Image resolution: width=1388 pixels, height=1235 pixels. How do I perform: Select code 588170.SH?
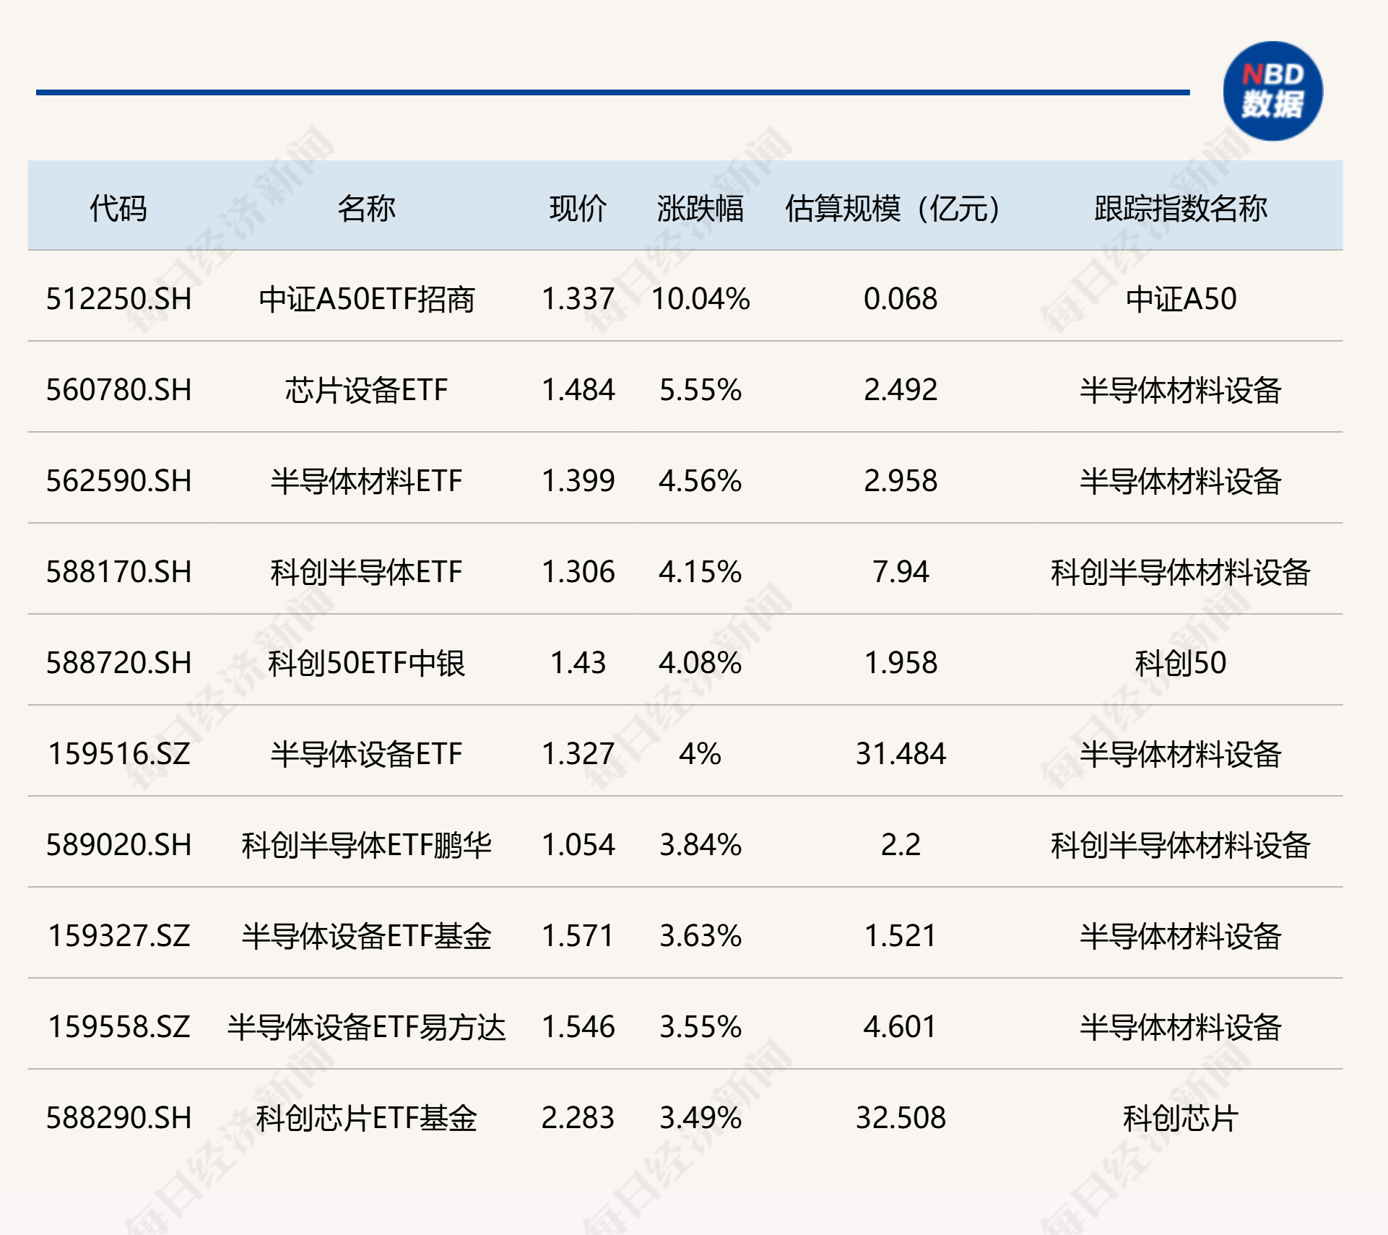pos(118,572)
